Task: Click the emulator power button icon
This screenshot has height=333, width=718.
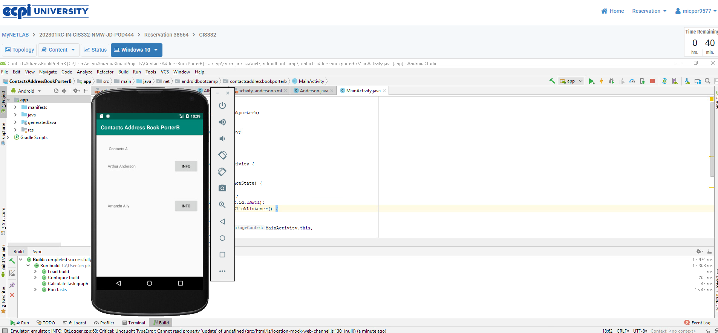Action: tap(222, 105)
